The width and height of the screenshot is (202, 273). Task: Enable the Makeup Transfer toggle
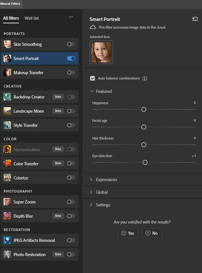(x=71, y=73)
